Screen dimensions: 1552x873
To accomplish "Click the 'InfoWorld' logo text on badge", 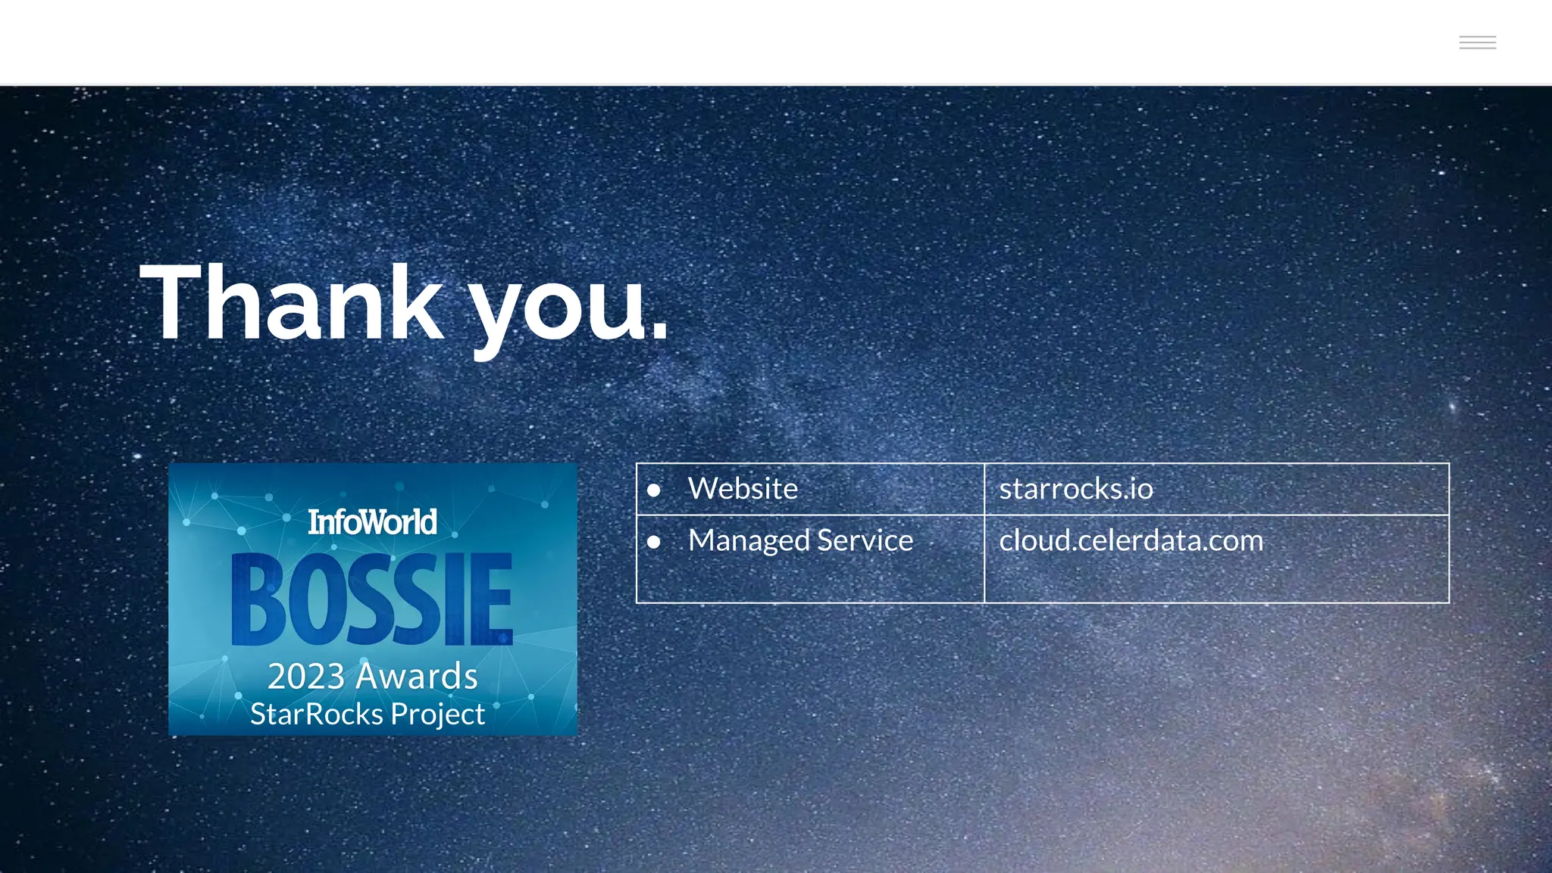I will tap(372, 522).
